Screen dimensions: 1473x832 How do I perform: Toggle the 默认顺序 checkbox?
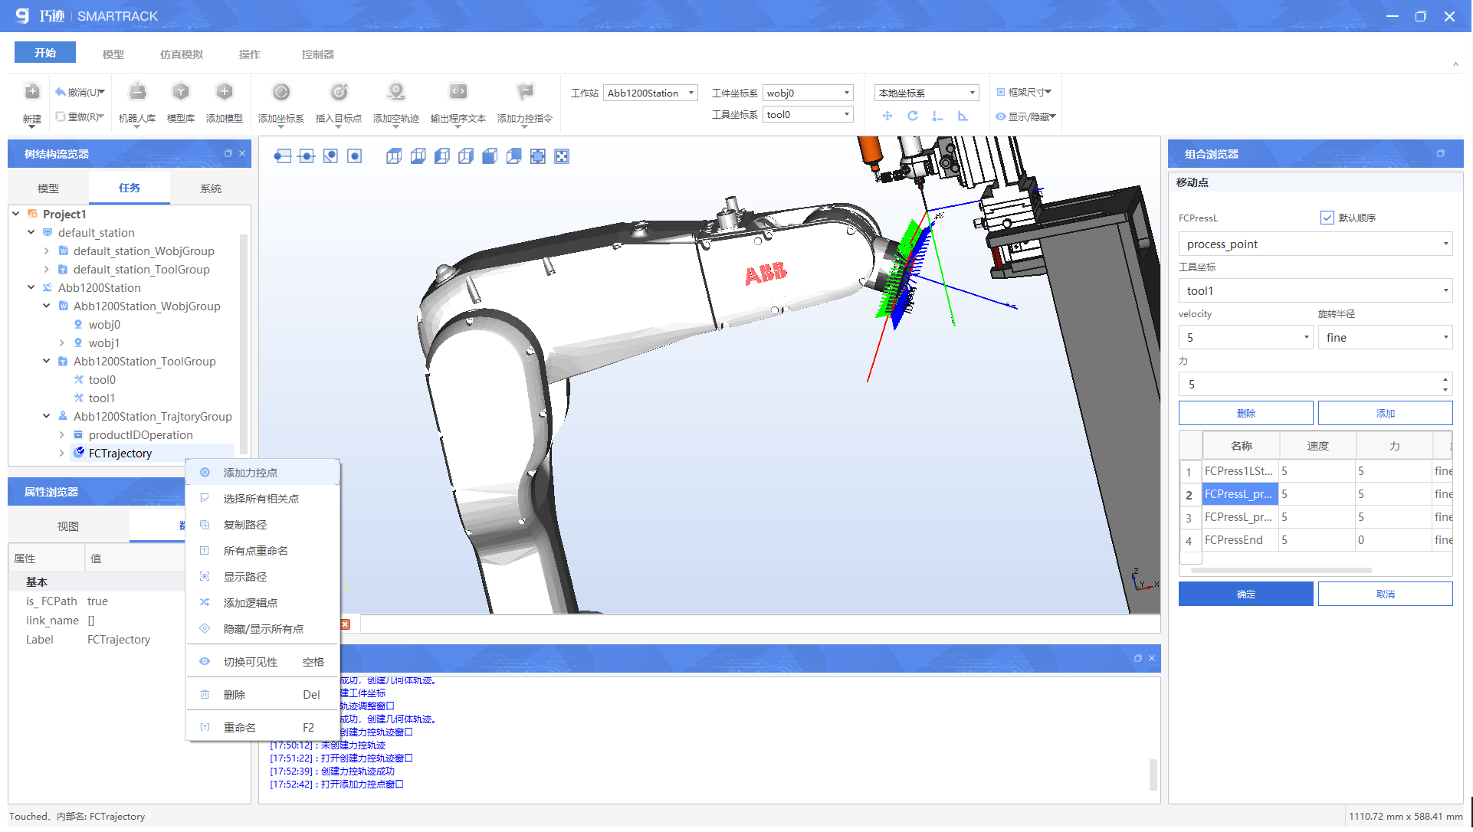coord(1327,218)
